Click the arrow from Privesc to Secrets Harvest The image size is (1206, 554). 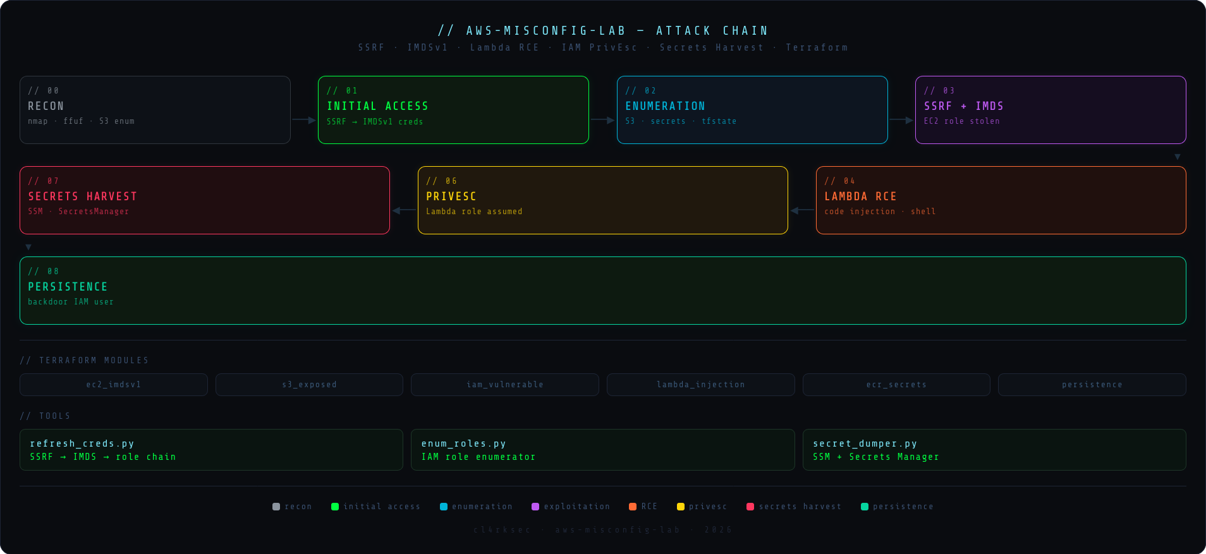tap(404, 210)
